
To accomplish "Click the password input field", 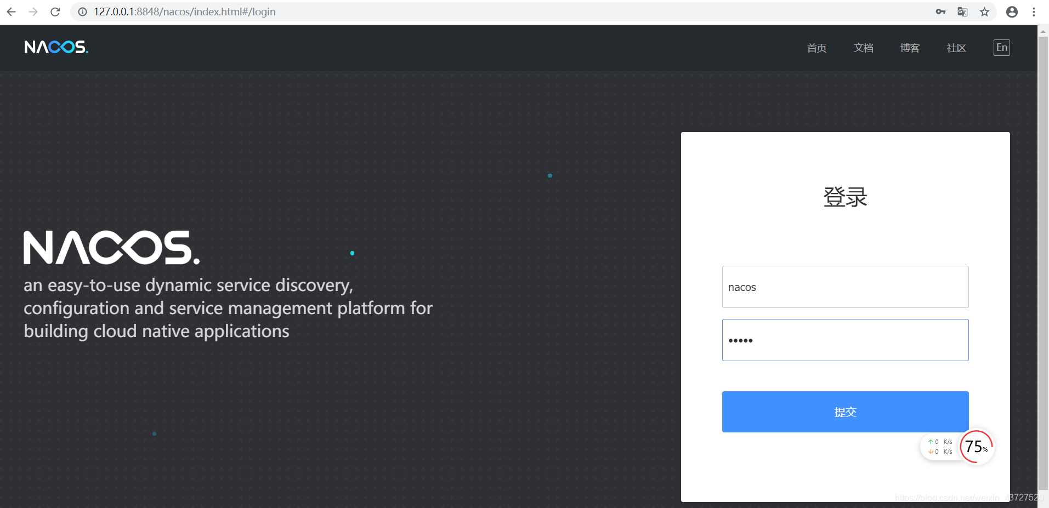I will click(845, 340).
